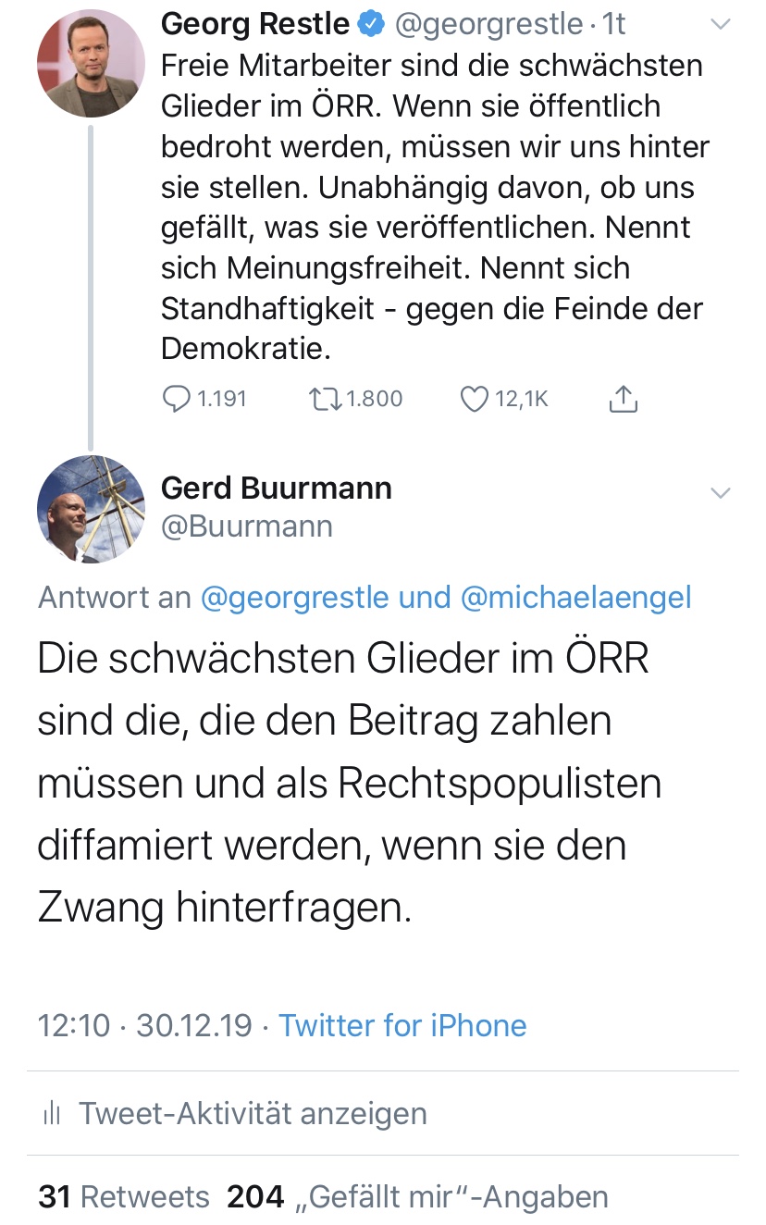Open Gerd Buurmann's profile picture

point(91,510)
